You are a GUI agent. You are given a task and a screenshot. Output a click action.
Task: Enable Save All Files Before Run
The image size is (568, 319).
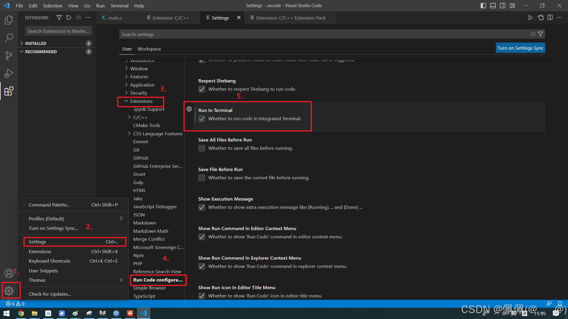pyautogui.click(x=202, y=148)
